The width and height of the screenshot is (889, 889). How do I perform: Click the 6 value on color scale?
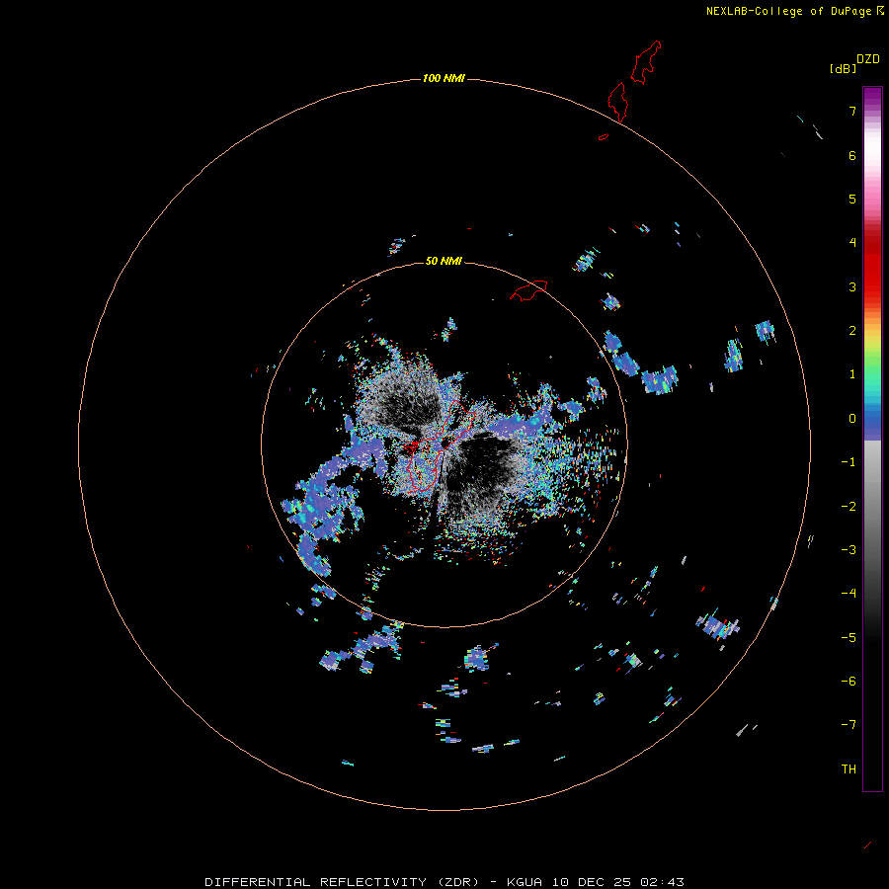[852, 155]
